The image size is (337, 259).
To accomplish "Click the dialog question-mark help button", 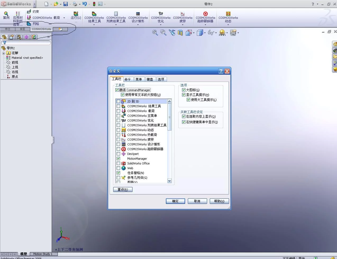I will coord(221,71).
